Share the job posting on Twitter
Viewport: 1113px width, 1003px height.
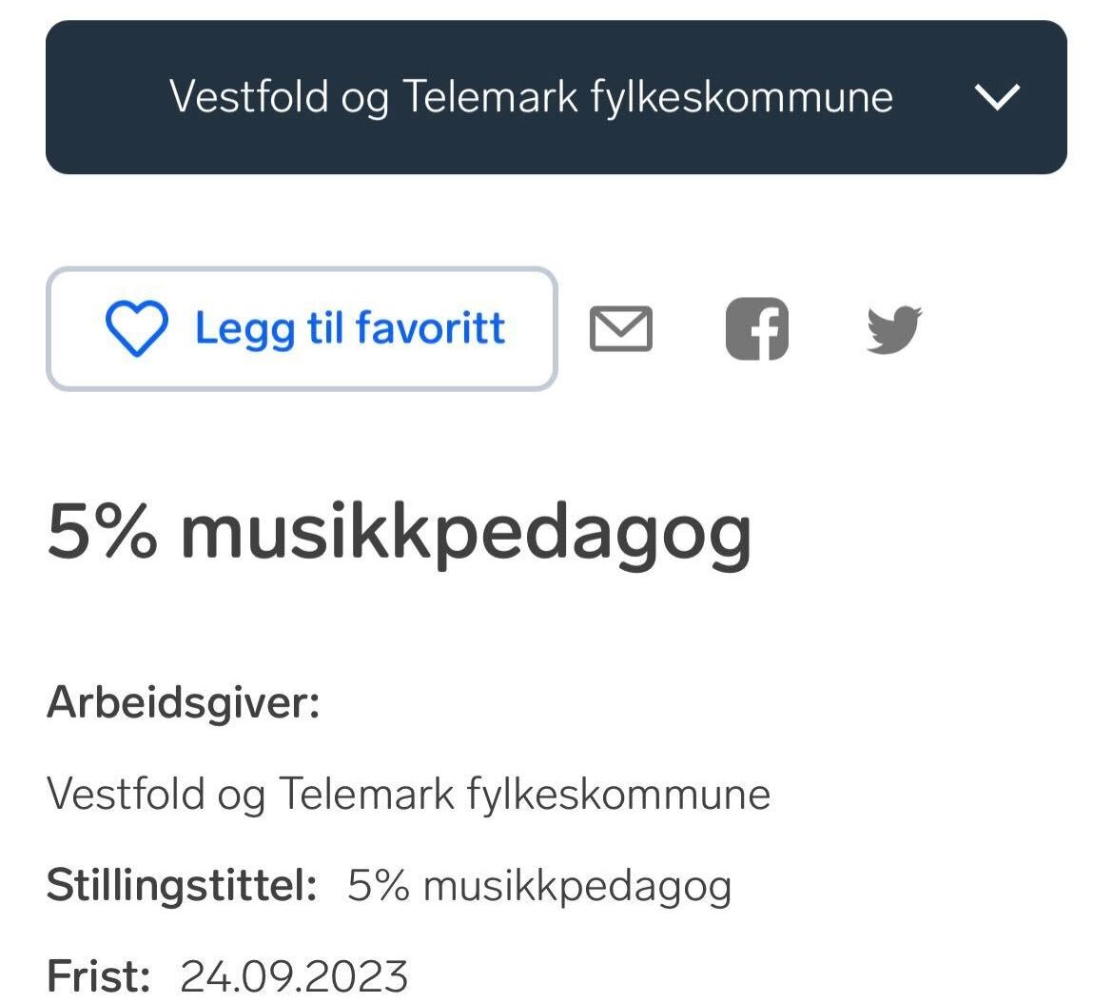894,329
